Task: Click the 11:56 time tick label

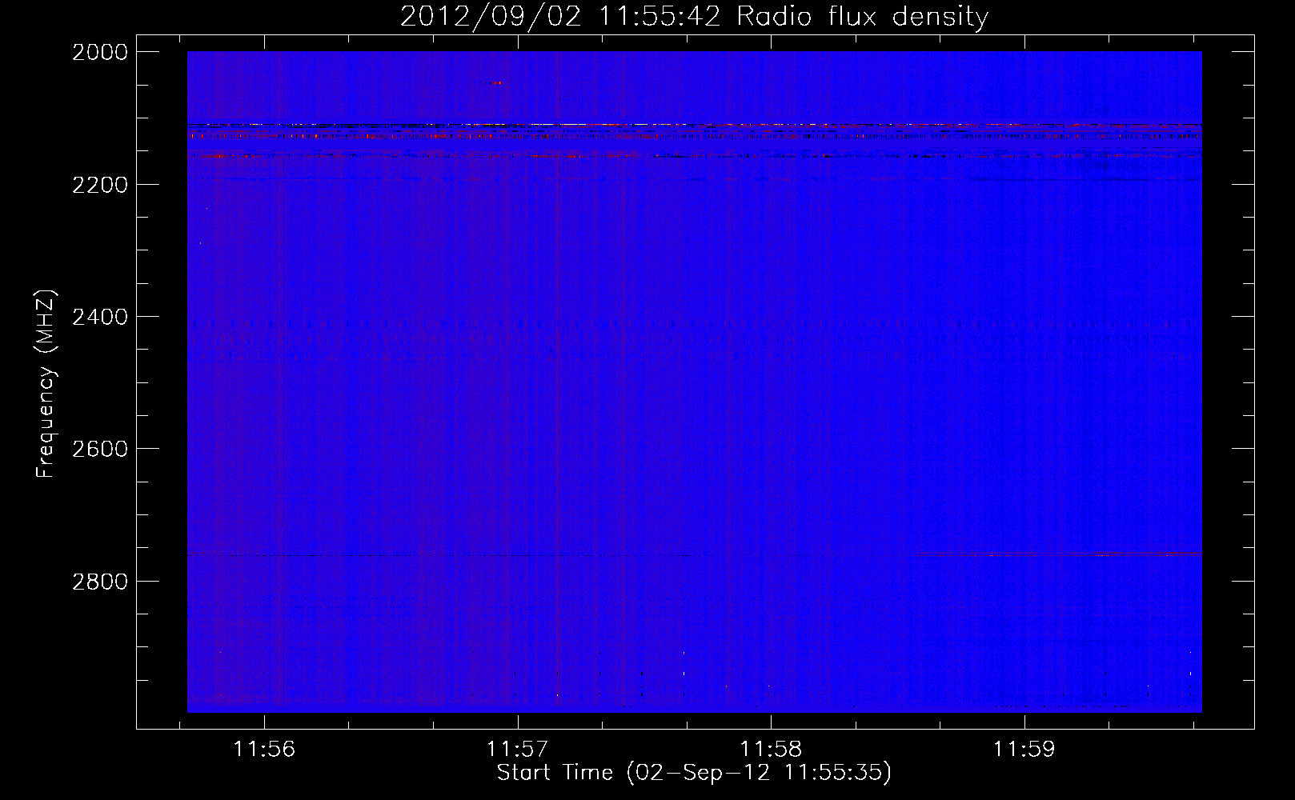Action: (264, 750)
